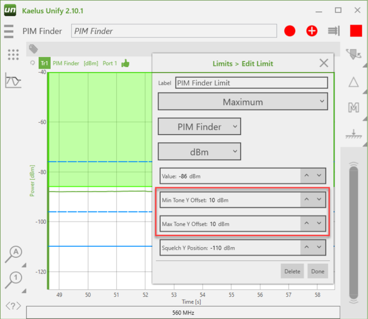Open the dBm units dropdown
Image resolution: width=368 pixels, height=319 pixels.
click(199, 152)
